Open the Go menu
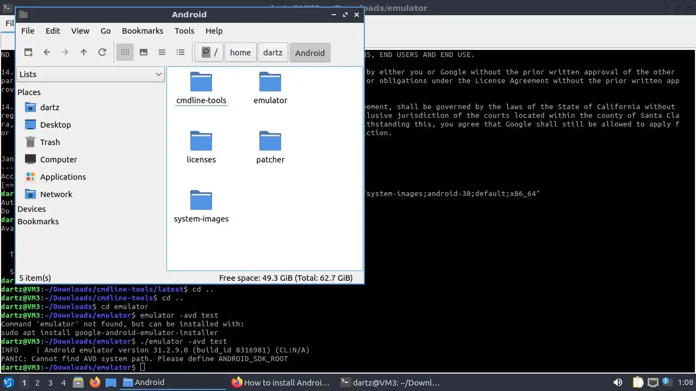Image resolution: width=696 pixels, height=391 pixels. pos(105,31)
